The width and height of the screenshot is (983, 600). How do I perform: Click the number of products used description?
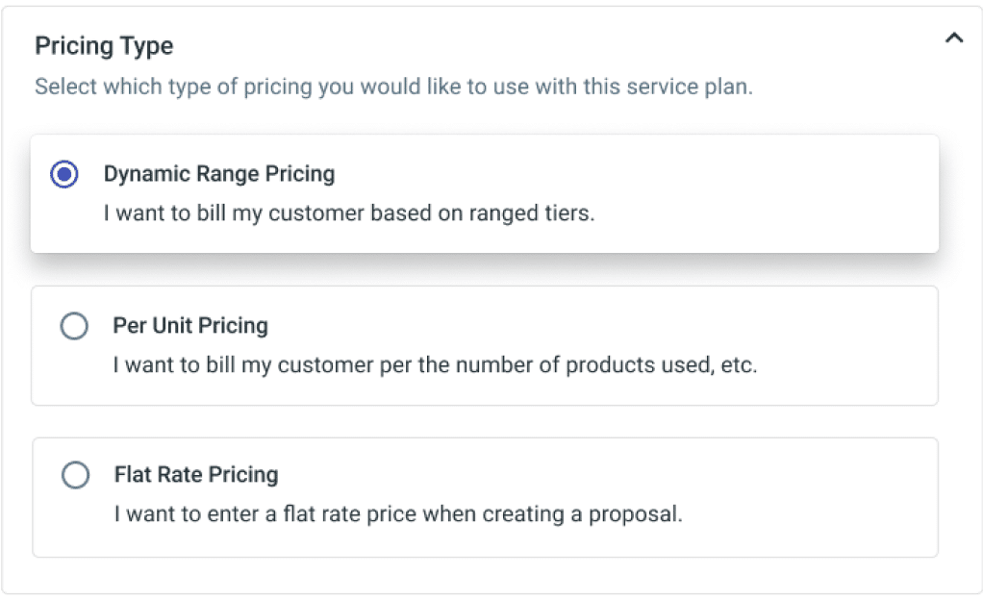(435, 365)
